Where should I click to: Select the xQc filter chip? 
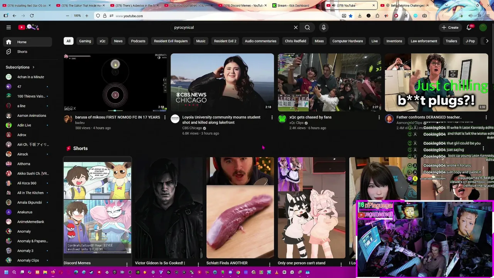[102, 41]
